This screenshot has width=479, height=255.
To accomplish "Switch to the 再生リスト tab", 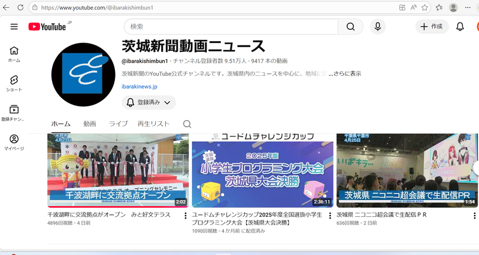I will pos(153,124).
